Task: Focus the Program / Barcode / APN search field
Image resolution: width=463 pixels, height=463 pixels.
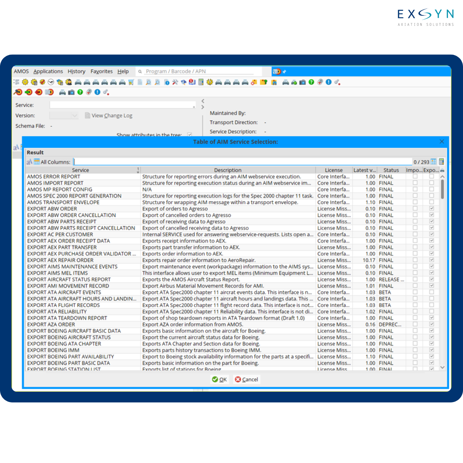Action: pos(199,71)
